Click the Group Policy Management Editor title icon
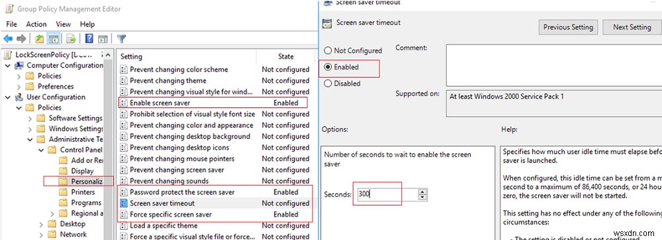 (9, 9)
